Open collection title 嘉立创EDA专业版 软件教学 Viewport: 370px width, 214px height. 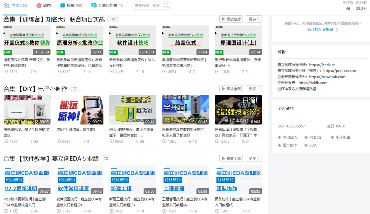[51, 159]
